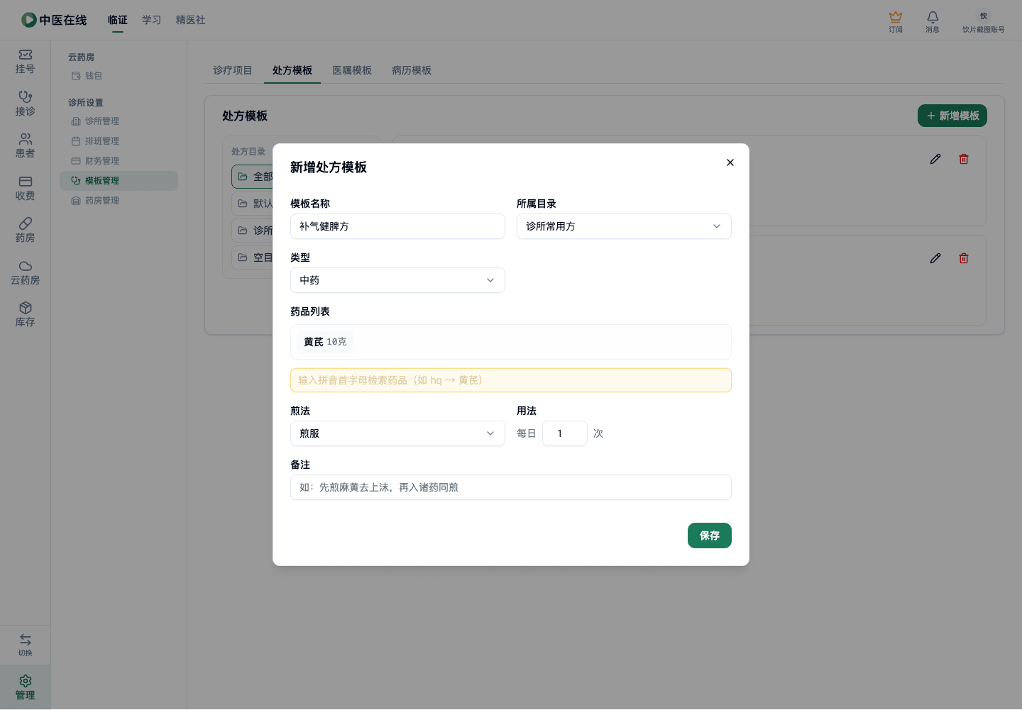Screen dimensions: 1022x710
Task: Open the 处方模板 tab
Action: pos(292,70)
